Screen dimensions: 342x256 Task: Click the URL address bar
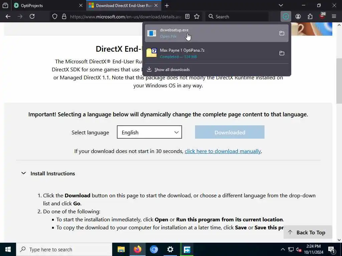[126, 17]
